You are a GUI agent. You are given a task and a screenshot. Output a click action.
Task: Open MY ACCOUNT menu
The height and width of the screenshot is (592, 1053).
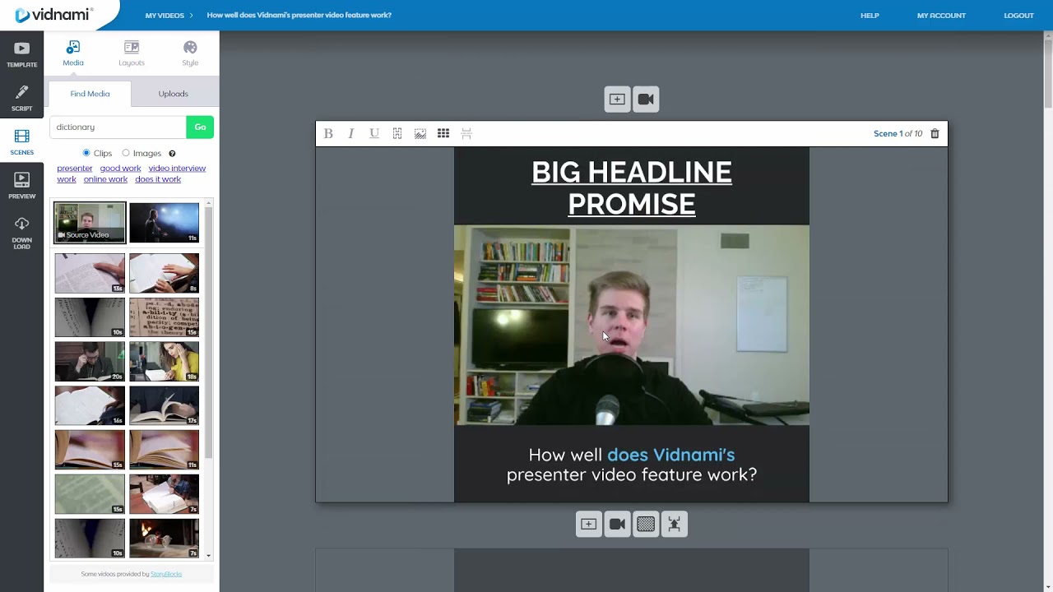click(941, 16)
